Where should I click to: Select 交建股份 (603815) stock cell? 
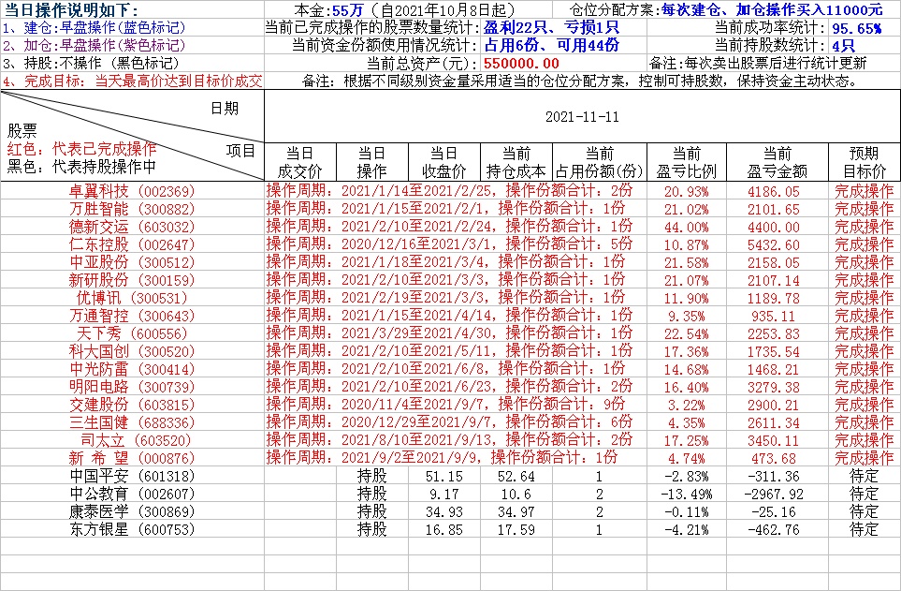coord(132,406)
